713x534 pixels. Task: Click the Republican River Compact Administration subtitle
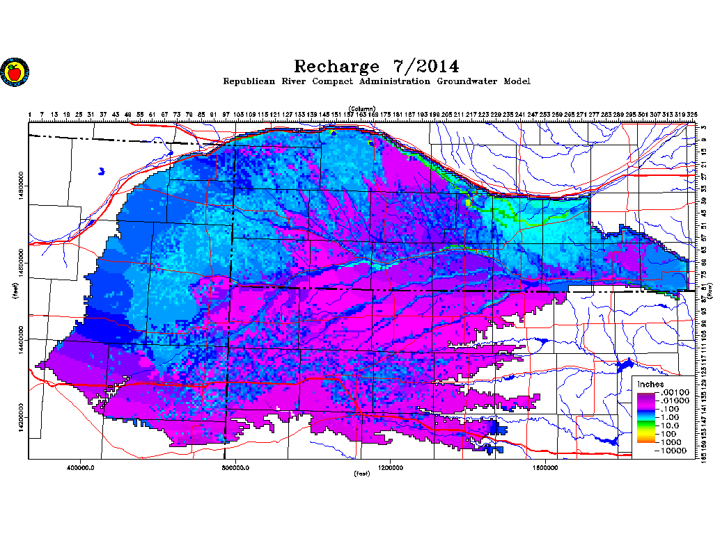pos(376,82)
